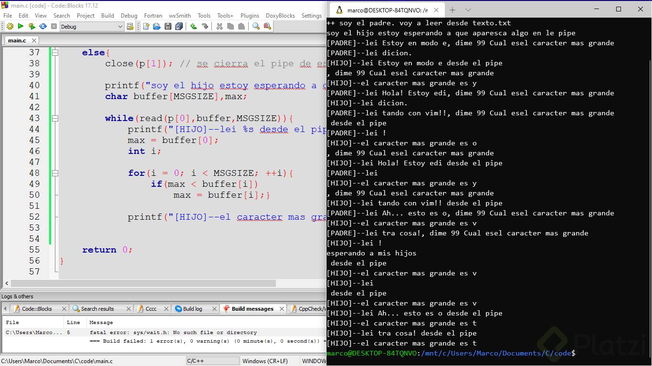This screenshot has height=366, width=652.
Task: Close the main.c editor tab
Action: pos(34,41)
